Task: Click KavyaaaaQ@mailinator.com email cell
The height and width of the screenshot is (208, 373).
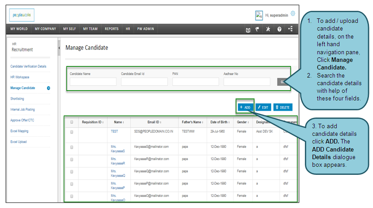Action: [x=152, y=171]
